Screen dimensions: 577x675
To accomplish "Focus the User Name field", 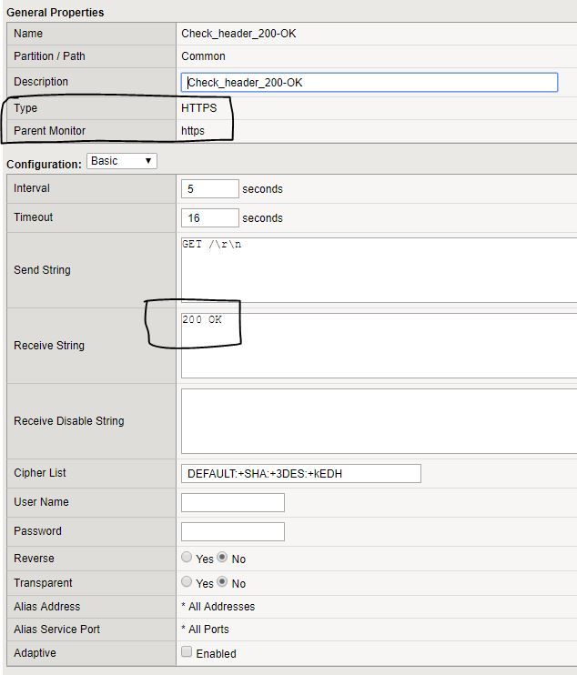I will point(233,502).
